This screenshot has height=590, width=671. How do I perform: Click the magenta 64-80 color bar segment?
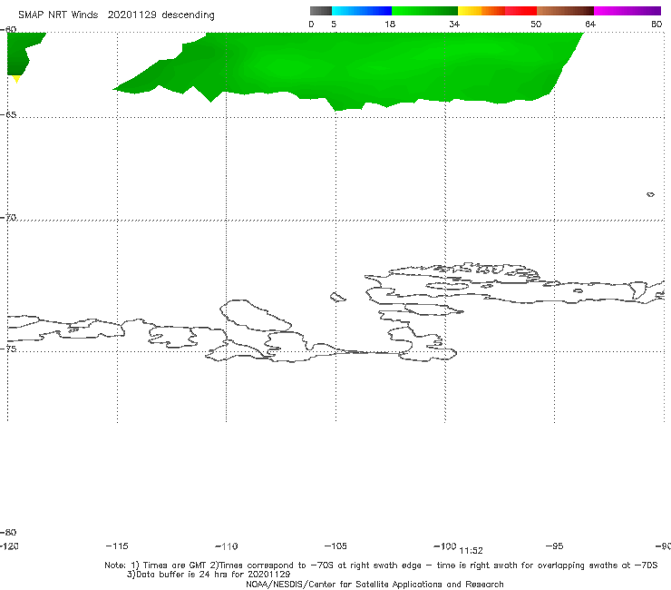click(x=627, y=11)
